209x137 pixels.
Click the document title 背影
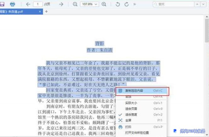point(99,43)
